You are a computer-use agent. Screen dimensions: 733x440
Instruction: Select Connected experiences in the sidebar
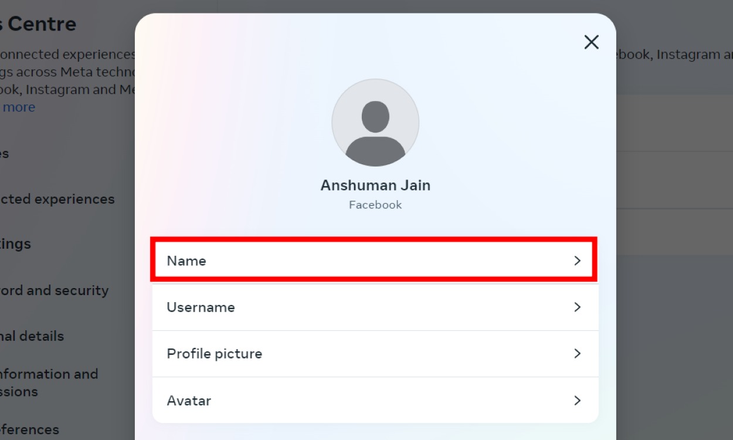[x=57, y=199]
